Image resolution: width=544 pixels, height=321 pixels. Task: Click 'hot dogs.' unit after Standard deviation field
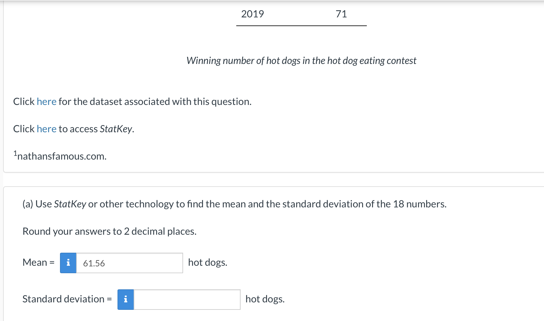265,299
